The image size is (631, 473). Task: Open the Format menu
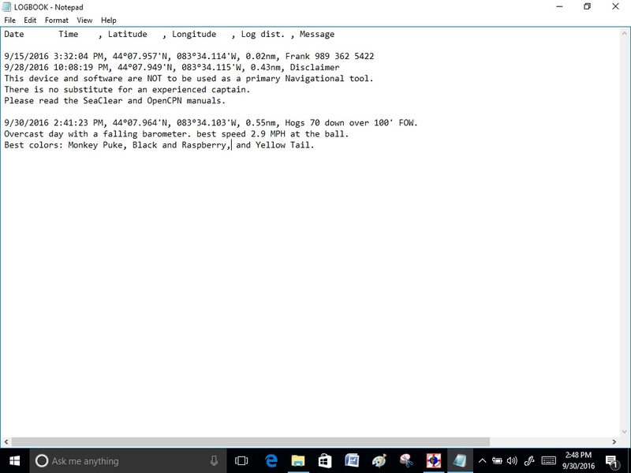coord(57,20)
